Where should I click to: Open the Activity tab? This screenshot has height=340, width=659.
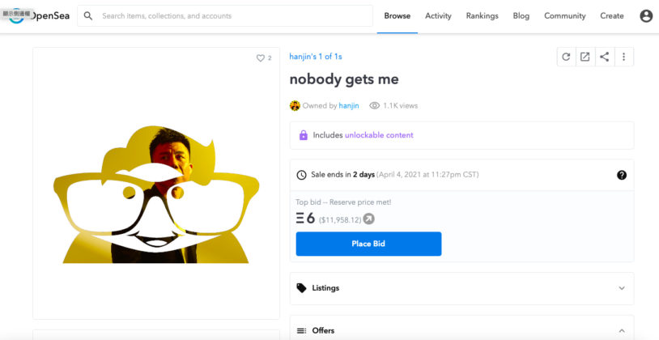tap(438, 16)
